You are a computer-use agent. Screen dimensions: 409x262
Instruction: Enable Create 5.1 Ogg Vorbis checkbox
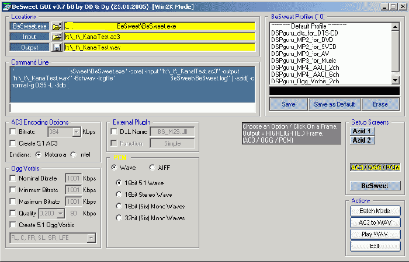(13, 225)
